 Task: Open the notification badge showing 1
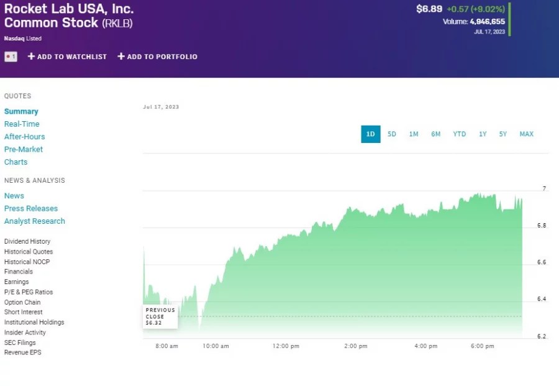click(x=11, y=57)
